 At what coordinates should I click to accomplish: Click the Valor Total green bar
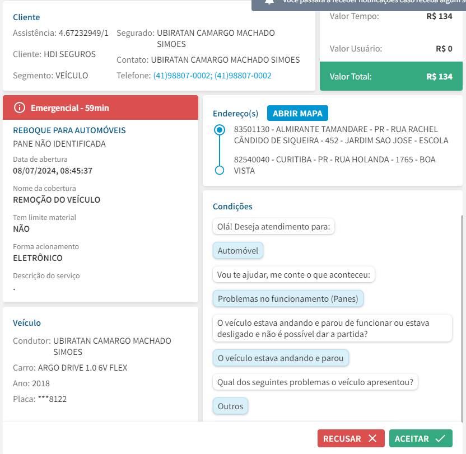[x=391, y=76]
